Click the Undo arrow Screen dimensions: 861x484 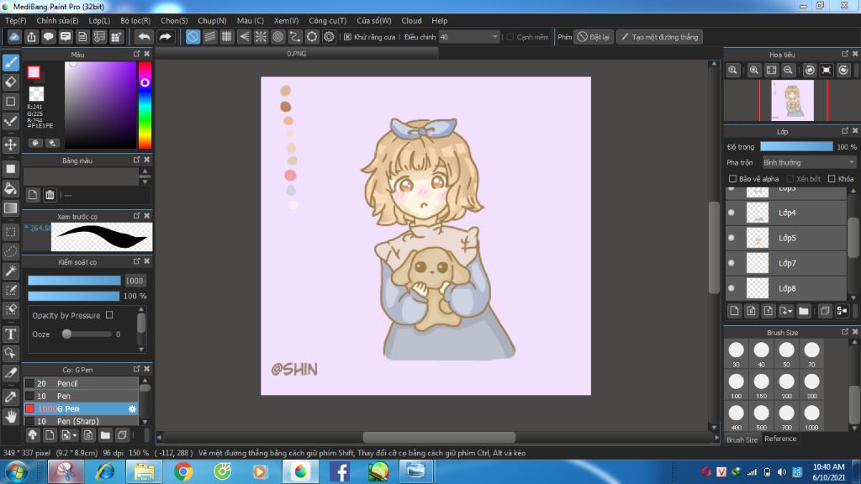coord(144,37)
